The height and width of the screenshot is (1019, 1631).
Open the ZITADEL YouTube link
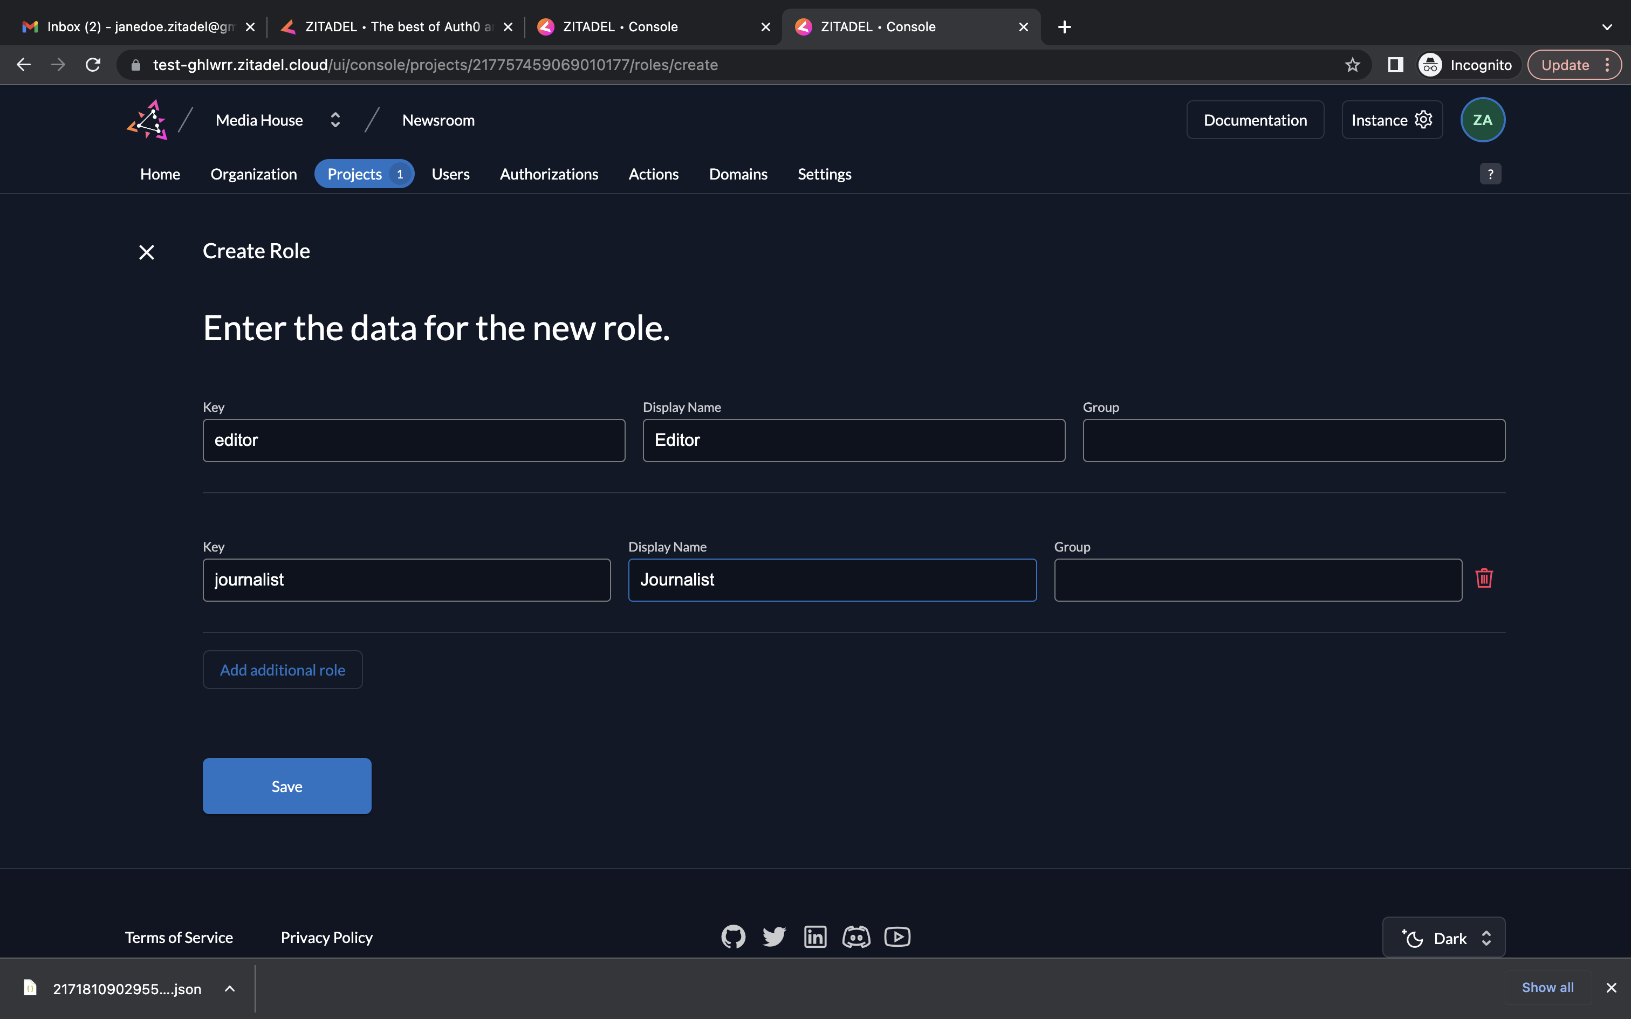tap(897, 937)
